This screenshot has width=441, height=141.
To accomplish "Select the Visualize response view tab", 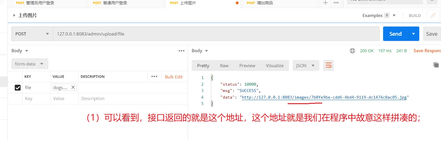I will point(275,65).
